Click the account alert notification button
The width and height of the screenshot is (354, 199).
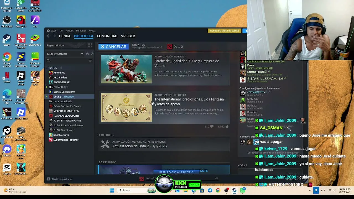tap(224, 31)
